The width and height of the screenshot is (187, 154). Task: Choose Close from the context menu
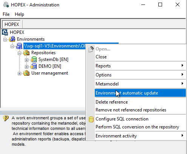click(140, 57)
